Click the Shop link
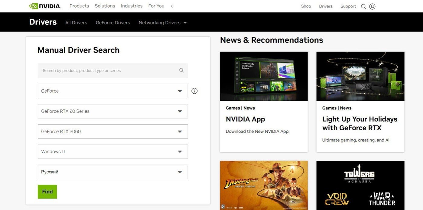This screenshot has width=423, height=210. pyautogui.click(x=306, y=6)
